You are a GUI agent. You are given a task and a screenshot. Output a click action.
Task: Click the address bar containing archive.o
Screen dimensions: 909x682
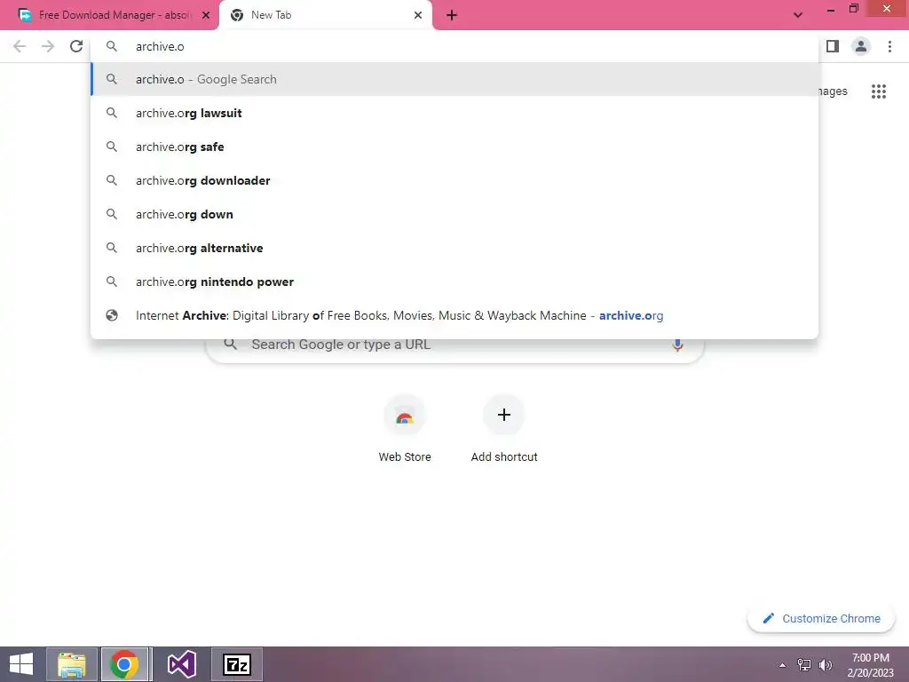pos(454,46)
